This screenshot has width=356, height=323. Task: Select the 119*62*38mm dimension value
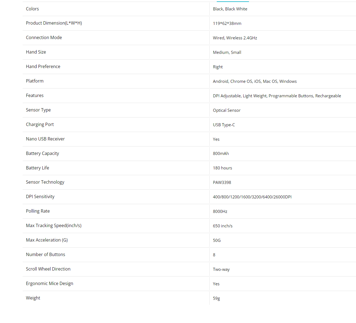(x=227, y=24)
